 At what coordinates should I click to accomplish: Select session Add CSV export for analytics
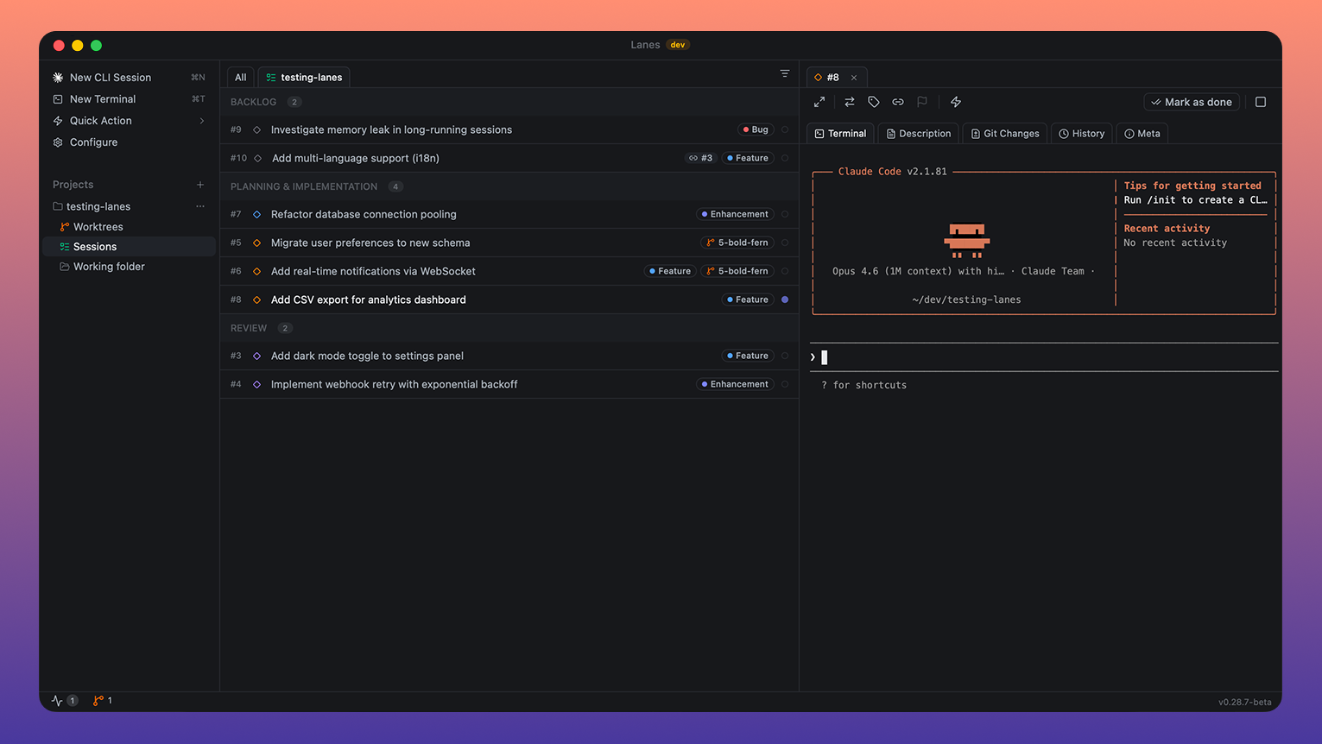click(x=369, y=299)
